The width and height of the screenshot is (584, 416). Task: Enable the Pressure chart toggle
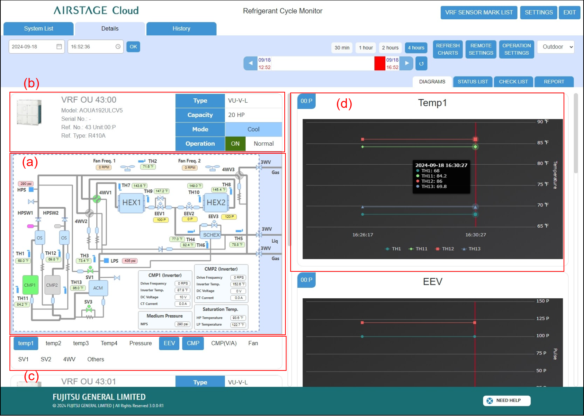140,343
